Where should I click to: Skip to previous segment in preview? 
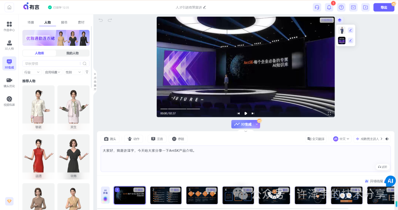238,113
